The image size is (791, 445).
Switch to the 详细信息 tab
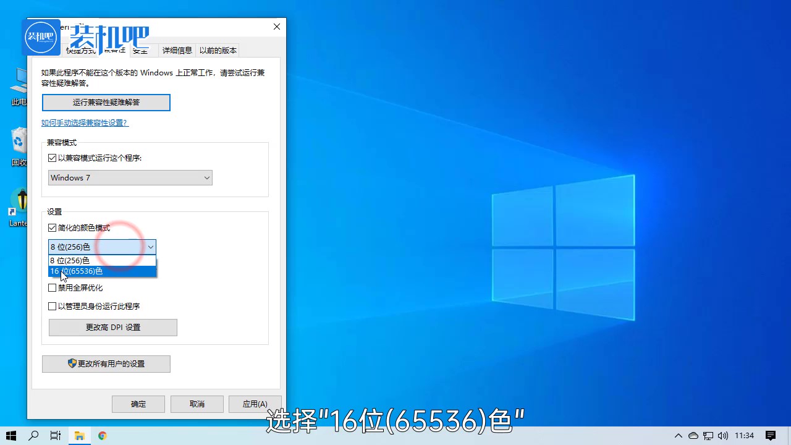177,50
